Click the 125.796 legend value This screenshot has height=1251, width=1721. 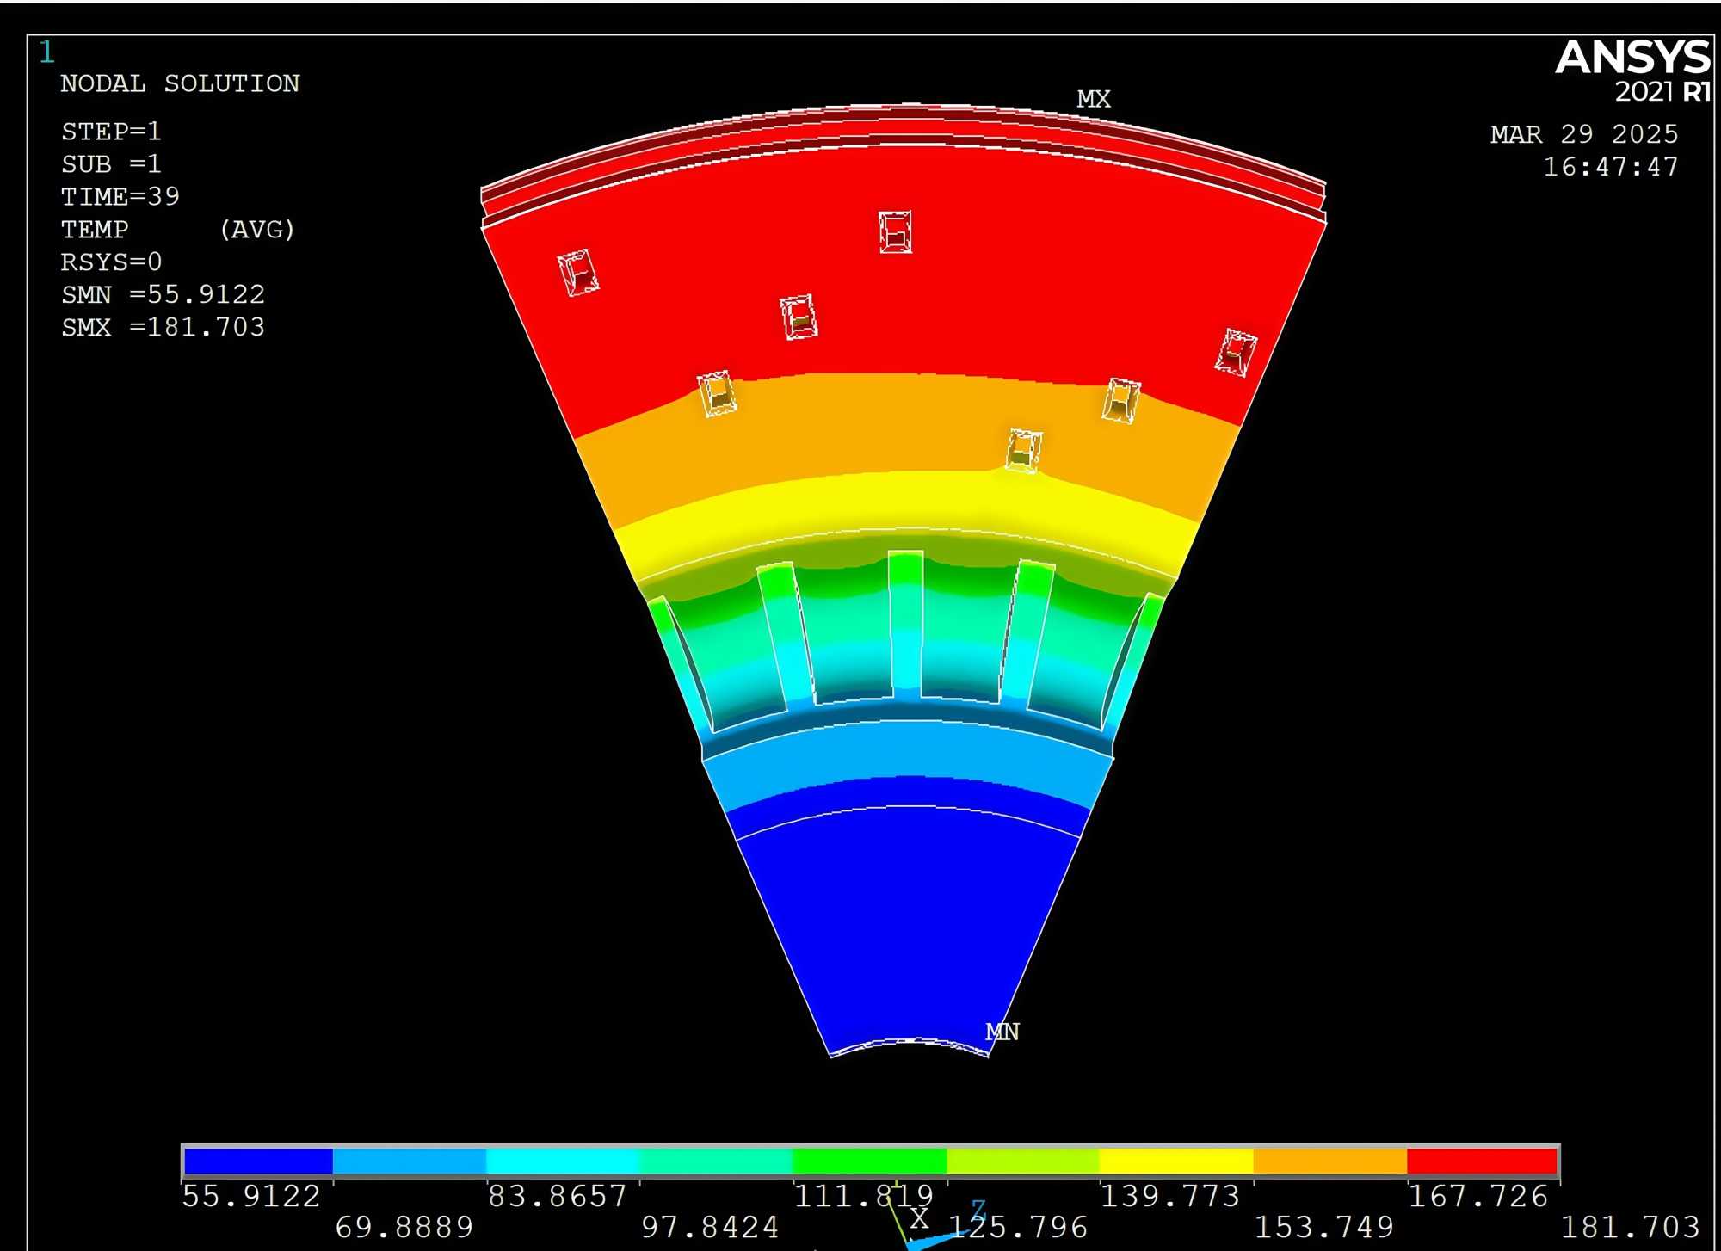(x=1019, y=1227)
